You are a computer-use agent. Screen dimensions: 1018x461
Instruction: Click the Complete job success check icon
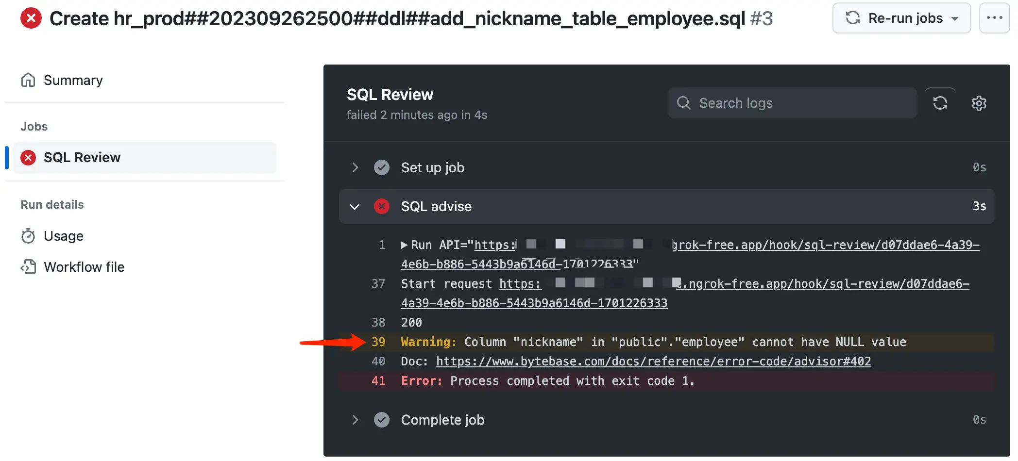[382, 420]
